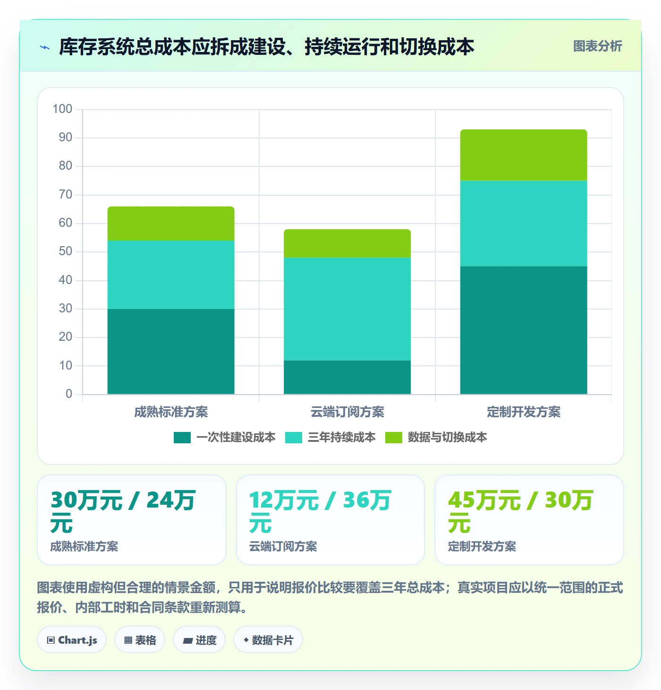Viewport: 661px width, 690px height.
Task: Click the square icon in the Chart.js chip
Action: [51, 640]
